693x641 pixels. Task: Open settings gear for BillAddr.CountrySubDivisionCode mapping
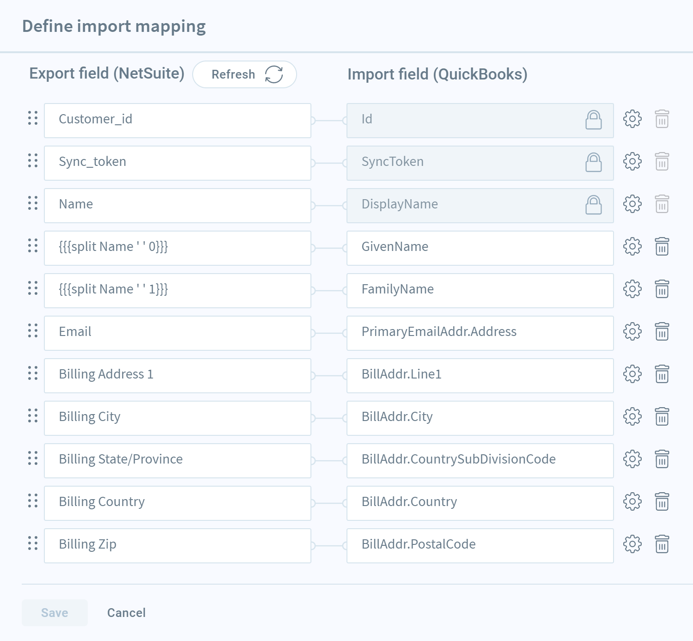[632, 459]
